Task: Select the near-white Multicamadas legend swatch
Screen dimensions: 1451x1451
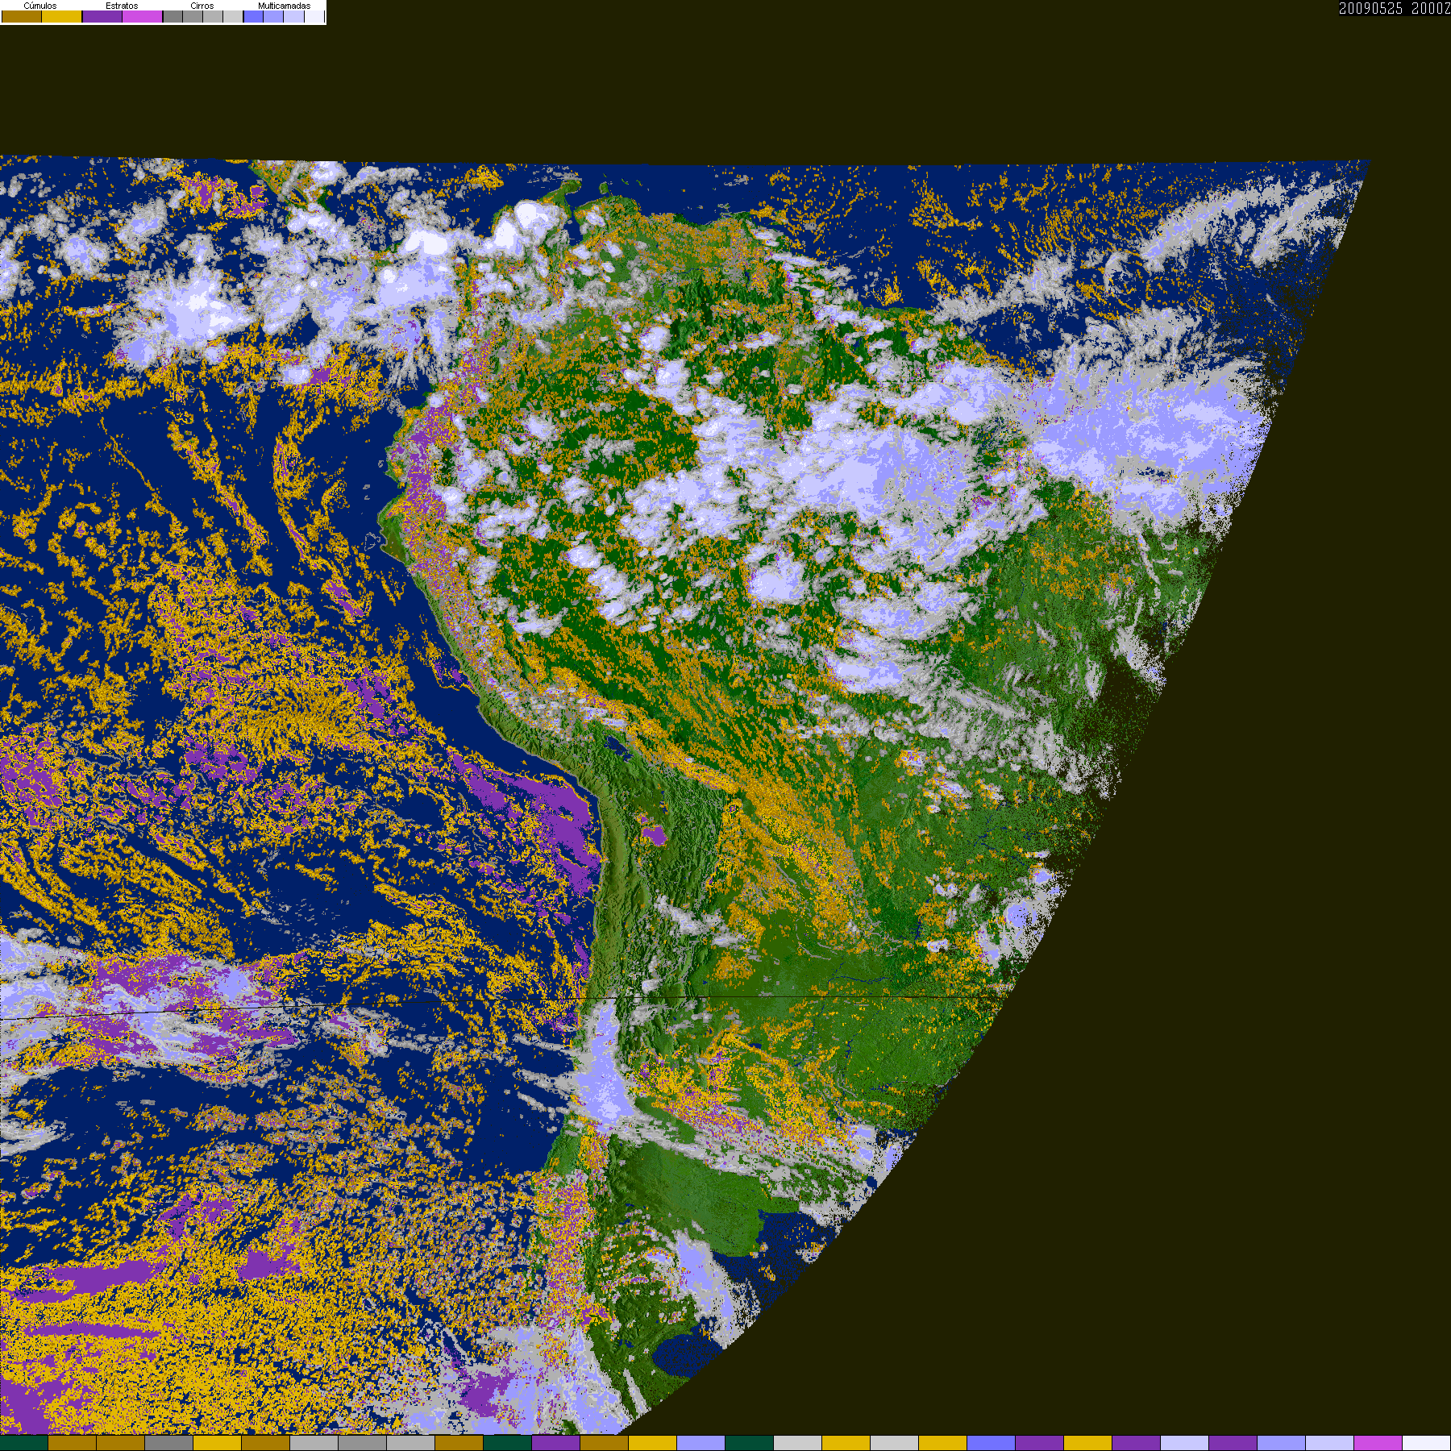Action: (314, 16)
